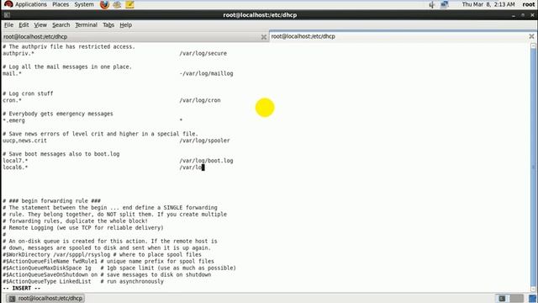The width and height of the screenshot is (538, 303).
Task: Open the Search menu
Action: [61, 24]
